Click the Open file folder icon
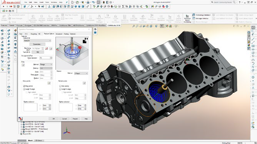257x144 pixels. point(77,2)
